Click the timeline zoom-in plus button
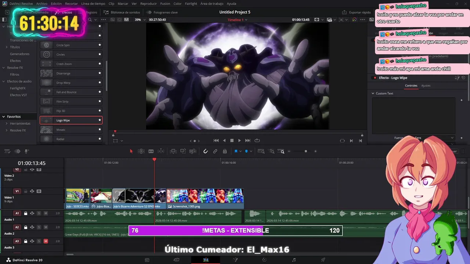The height and width of the screenshot is (264, 470). (x=315, y=151)
